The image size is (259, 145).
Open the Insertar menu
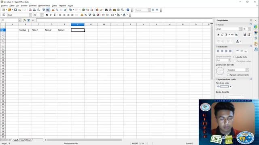[x=24, y=6]
